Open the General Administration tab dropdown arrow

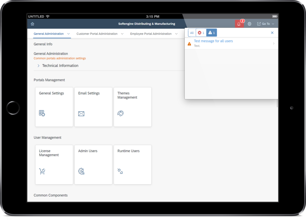68,34
